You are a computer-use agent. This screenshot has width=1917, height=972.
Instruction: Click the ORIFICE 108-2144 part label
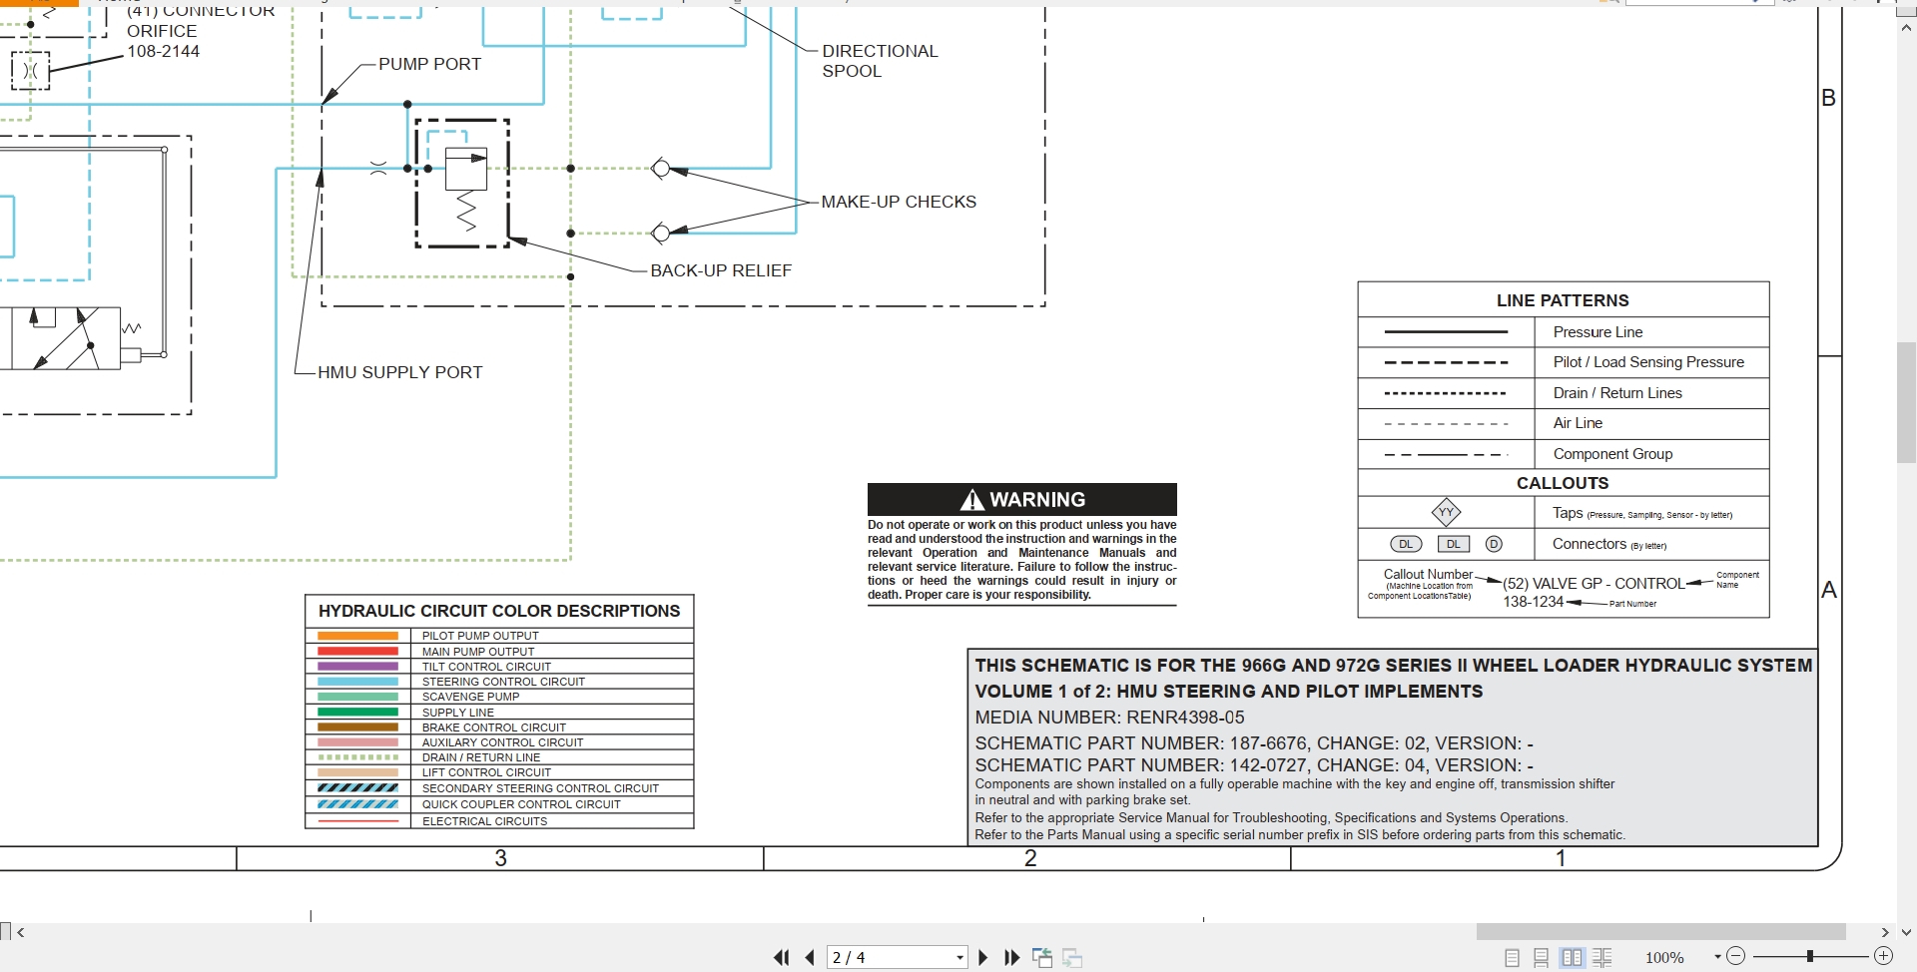(x=163, y=41)
